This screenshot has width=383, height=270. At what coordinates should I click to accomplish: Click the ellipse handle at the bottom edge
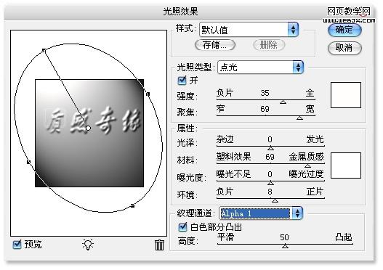(x=133, y=206)
